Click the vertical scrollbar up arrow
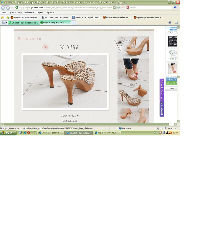221x233 pixels. pyautogui.click(x=178, y=27)
